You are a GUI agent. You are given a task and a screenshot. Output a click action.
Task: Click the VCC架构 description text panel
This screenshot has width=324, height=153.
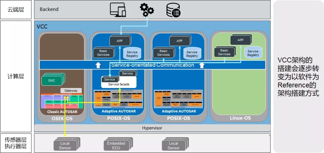[x=298, y=77]
